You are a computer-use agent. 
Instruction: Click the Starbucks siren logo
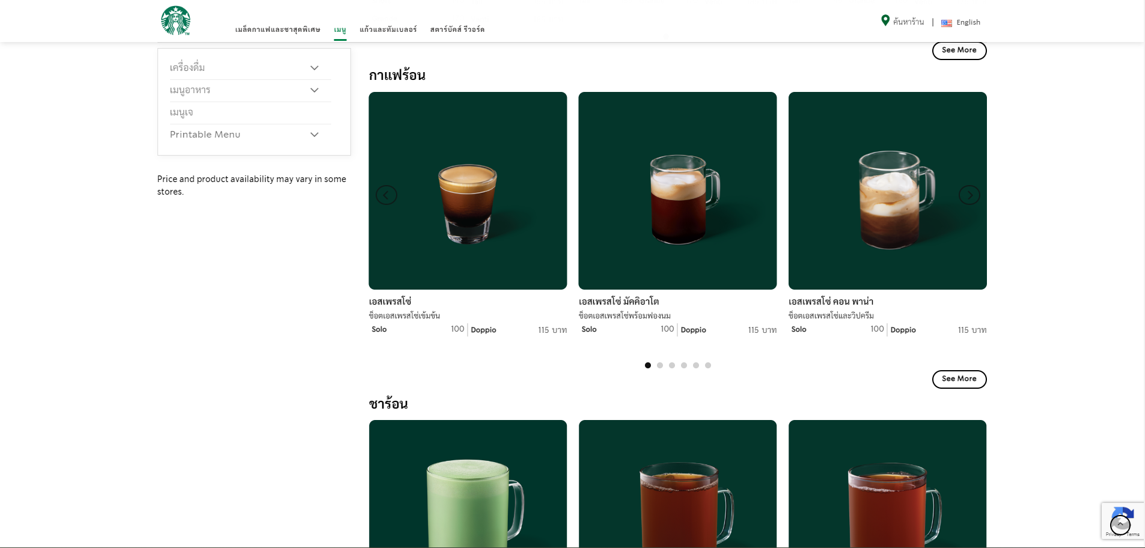point(176,21)
